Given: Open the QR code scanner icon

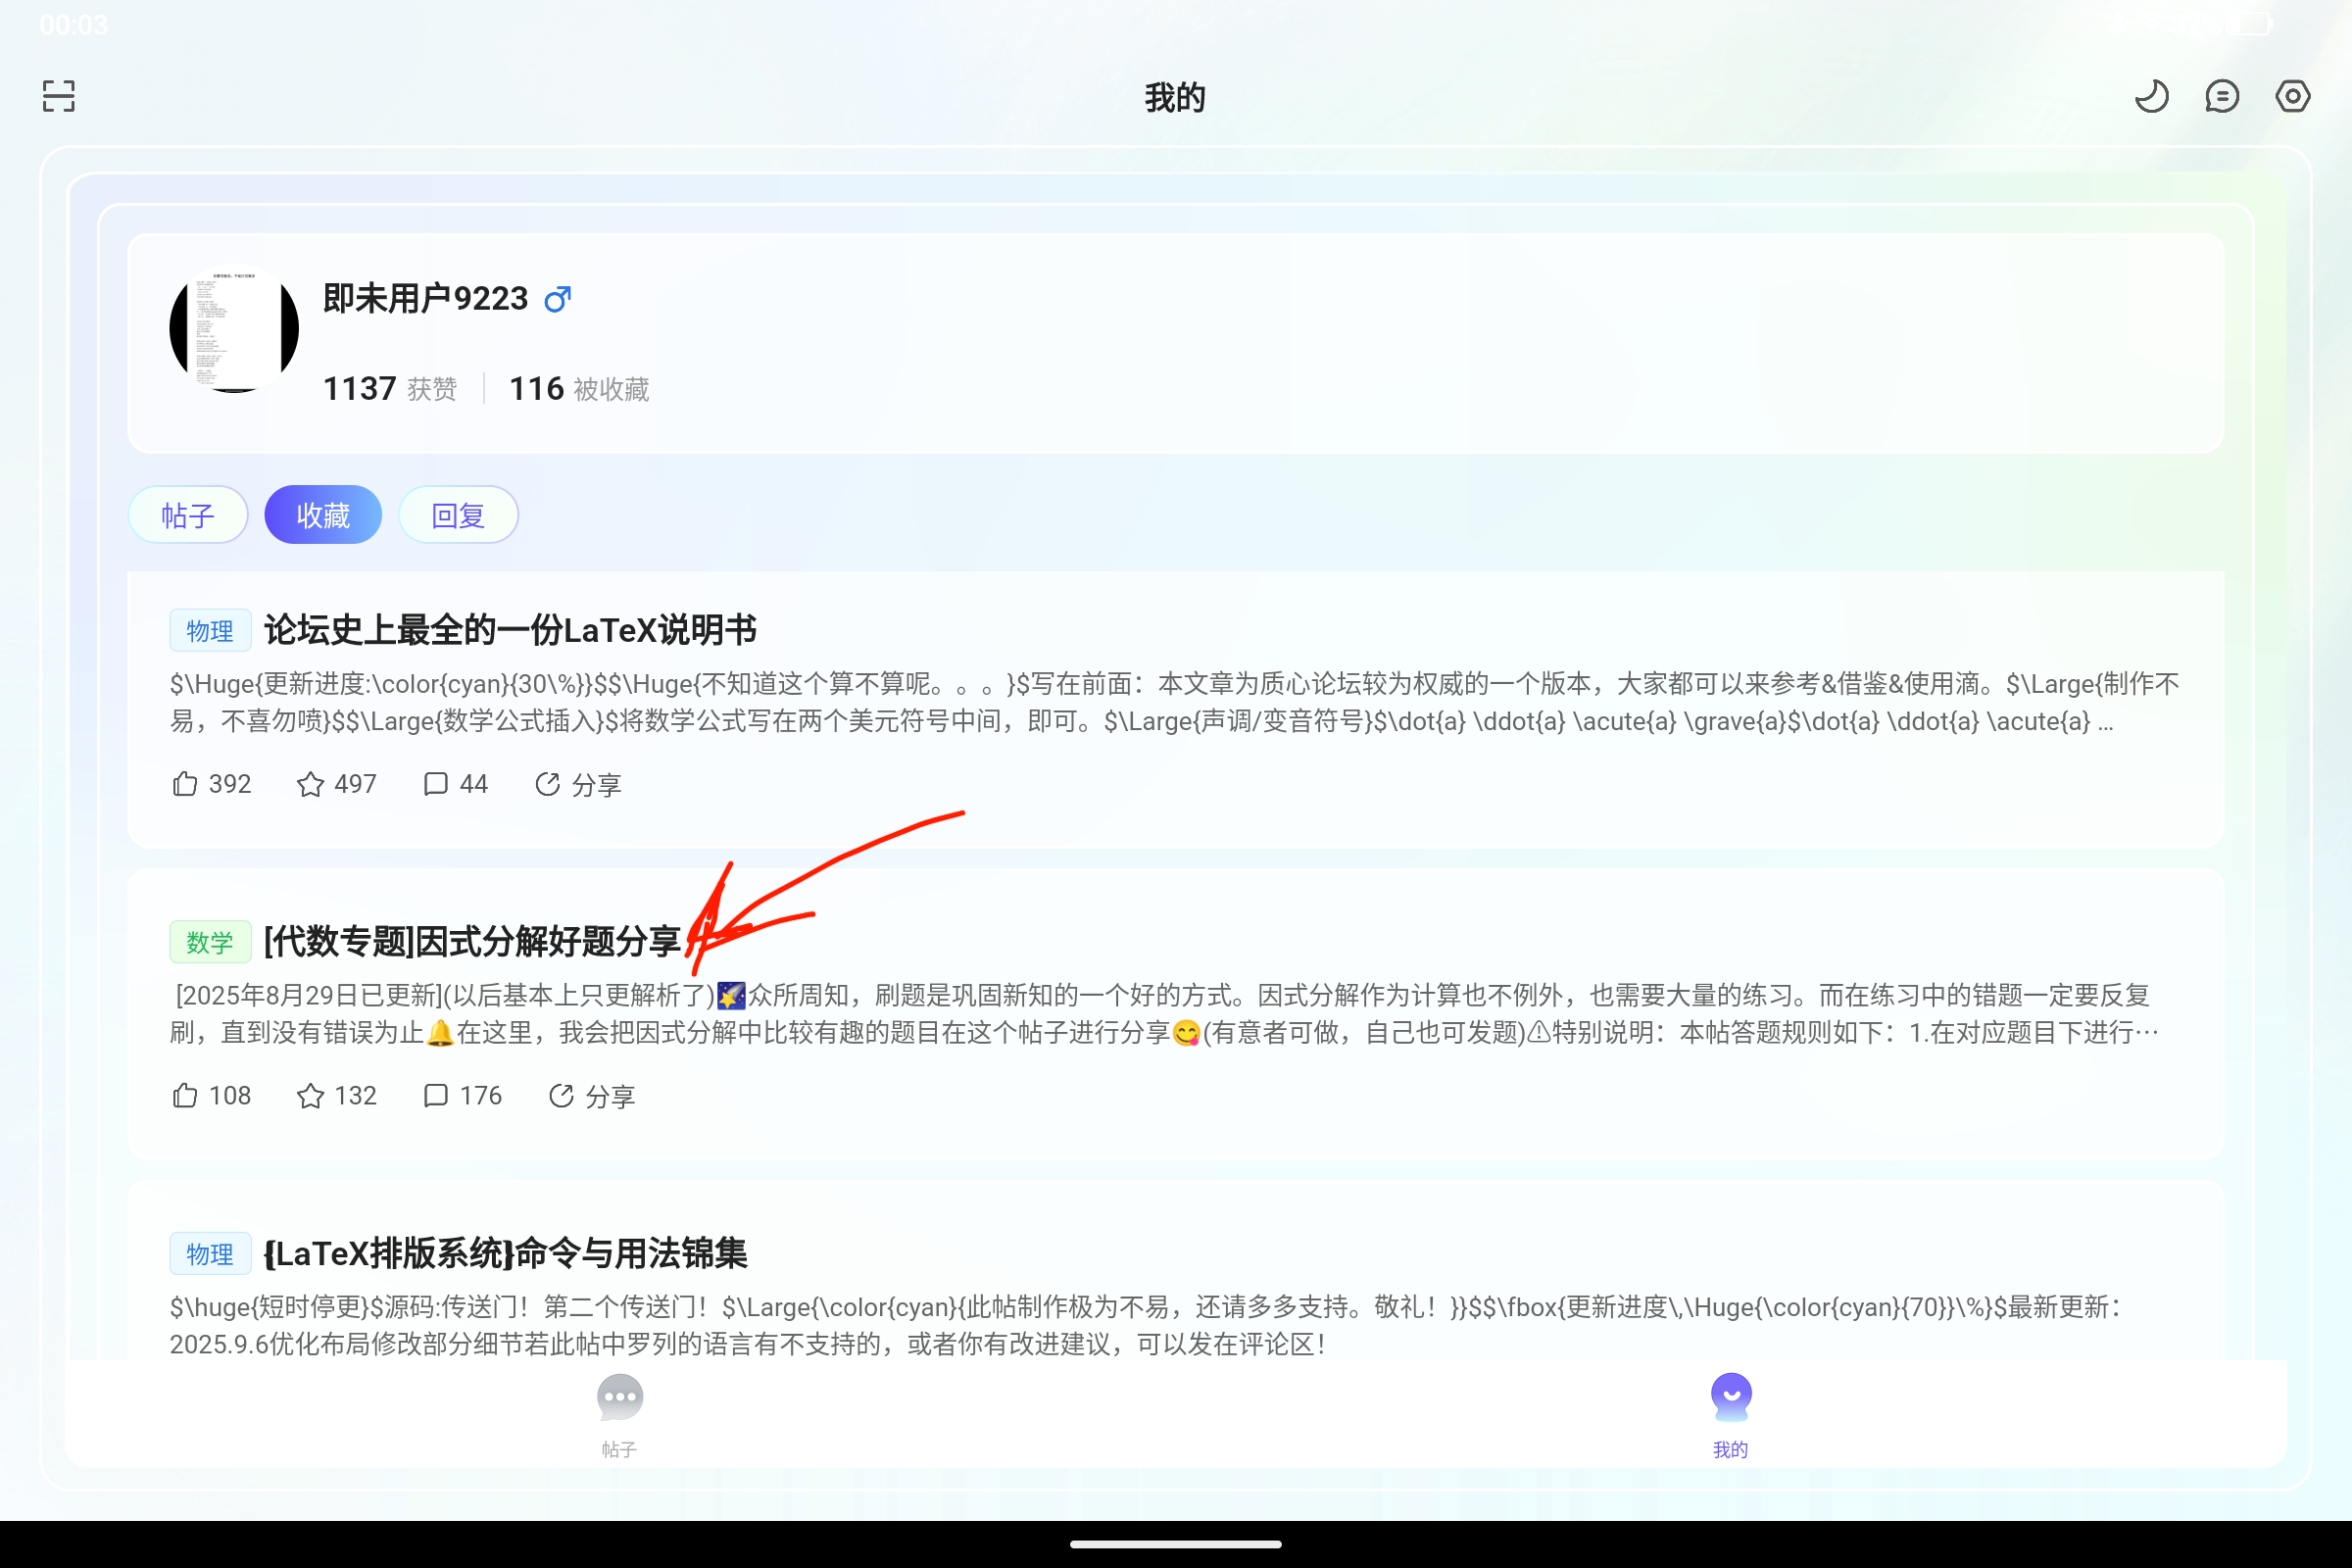Looking at the screenshot, I should point(57,95).
